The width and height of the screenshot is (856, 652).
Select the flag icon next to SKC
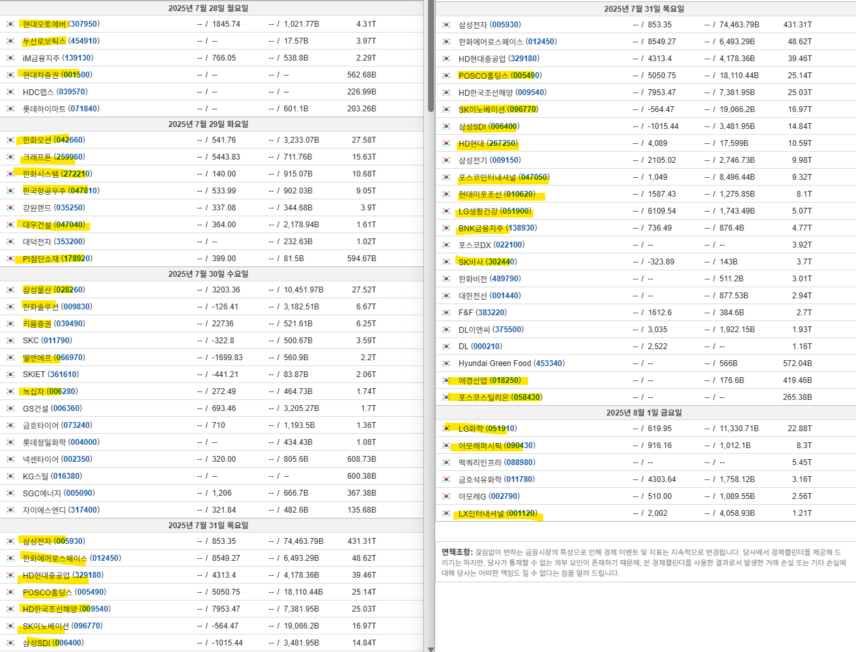point(10,341)
